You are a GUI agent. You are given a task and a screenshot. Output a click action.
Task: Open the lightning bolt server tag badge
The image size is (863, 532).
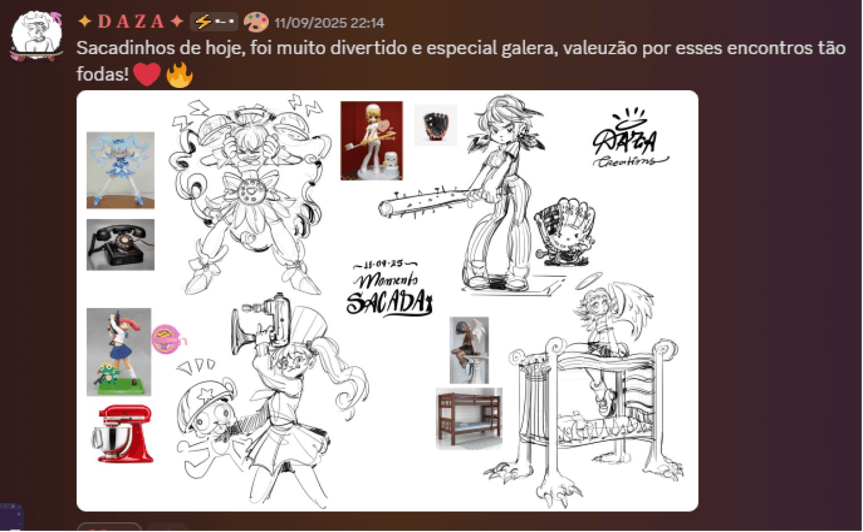pyautogui.click(x=214, y=22)
